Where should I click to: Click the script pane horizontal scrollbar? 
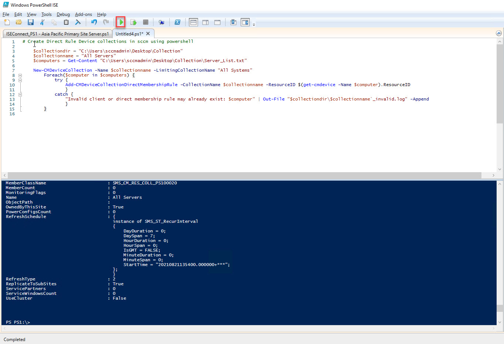tap(244, 175)
